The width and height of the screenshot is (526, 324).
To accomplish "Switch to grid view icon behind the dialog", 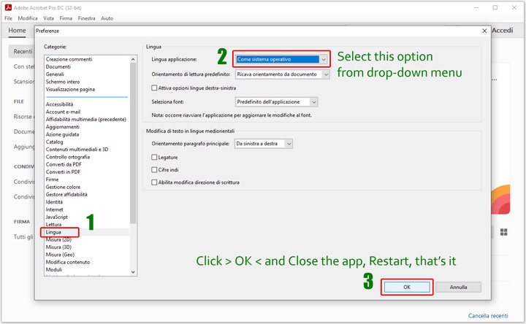I will pyautogui.click(x=503, y=232).
